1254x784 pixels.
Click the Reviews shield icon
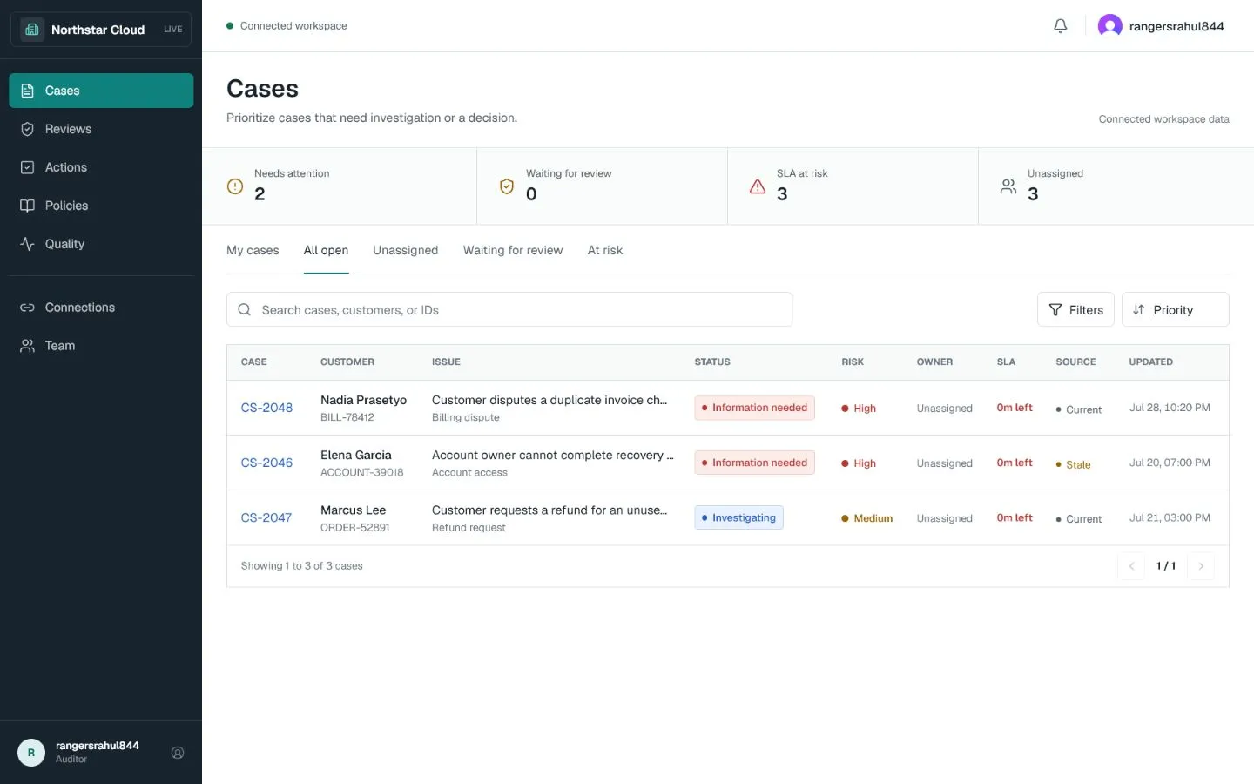tap(27, 129)
